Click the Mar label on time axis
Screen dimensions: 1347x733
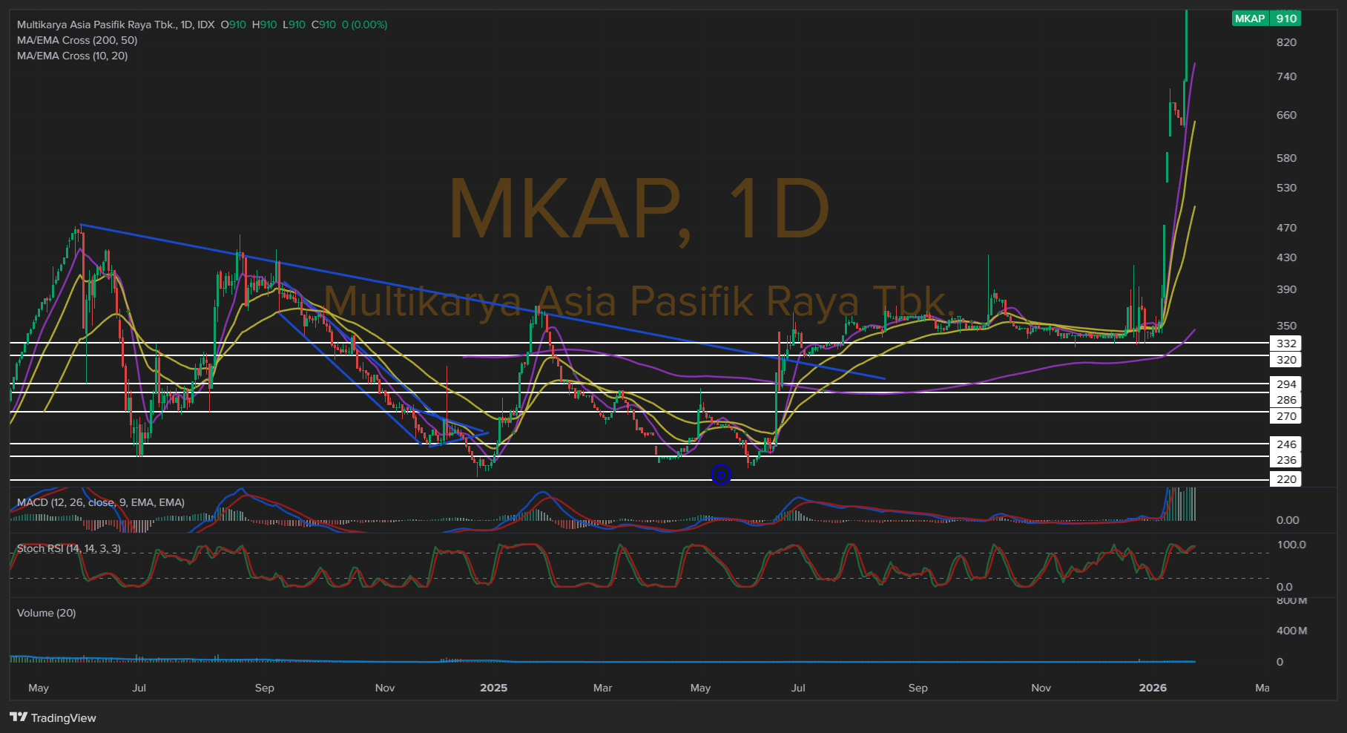[x=602, y=688]
